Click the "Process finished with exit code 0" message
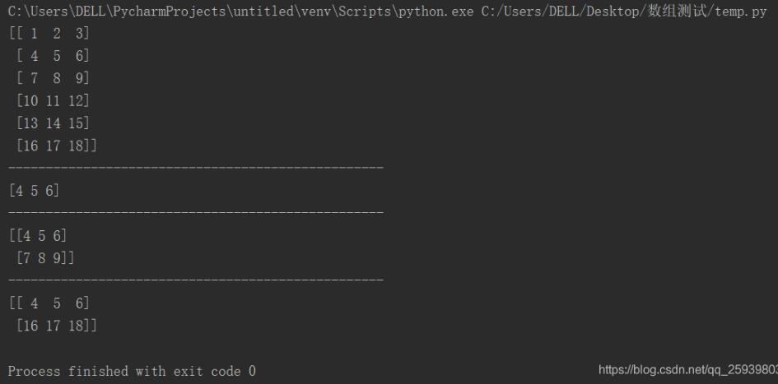 [x=132, y=372]
